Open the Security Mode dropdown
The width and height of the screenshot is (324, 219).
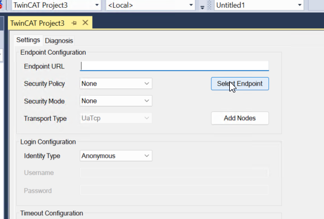point(116,100)
